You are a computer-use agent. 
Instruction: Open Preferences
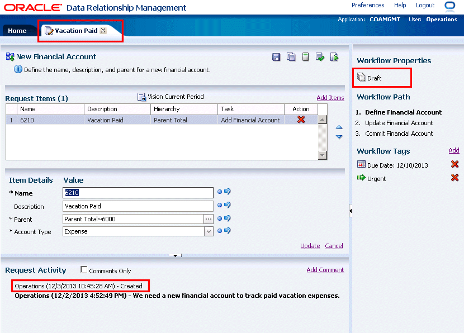(x=368, y=6)
